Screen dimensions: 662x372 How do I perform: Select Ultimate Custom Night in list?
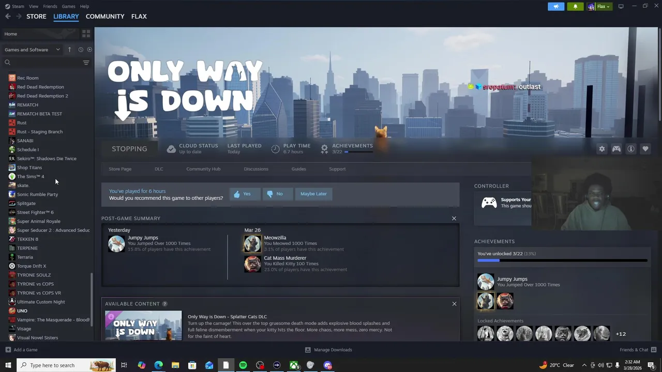(41, 302)
